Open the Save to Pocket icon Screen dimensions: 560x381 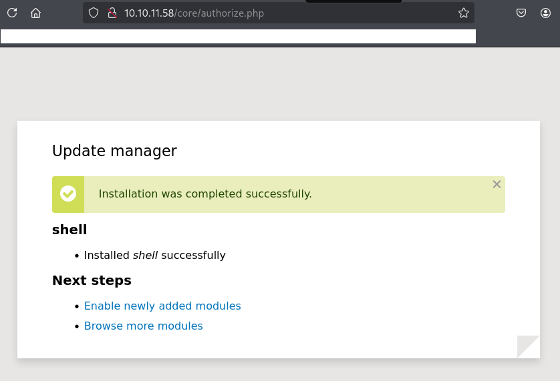tap(521, 13)
